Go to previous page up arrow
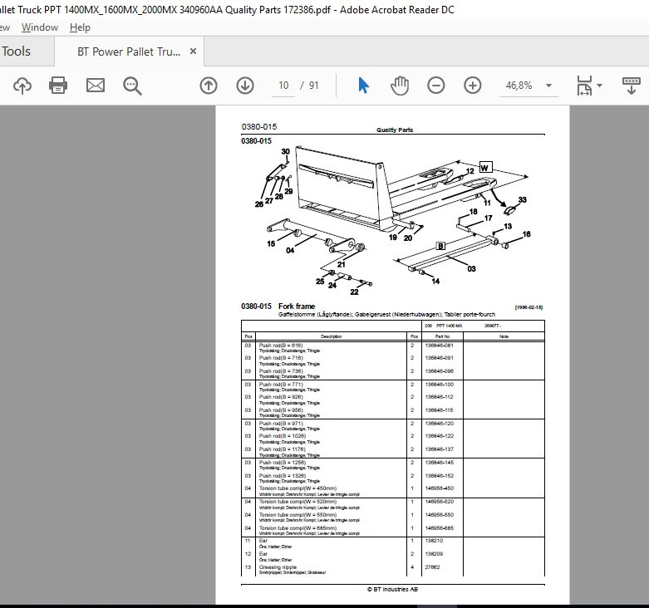649x608 pixels. pos(209,86)
